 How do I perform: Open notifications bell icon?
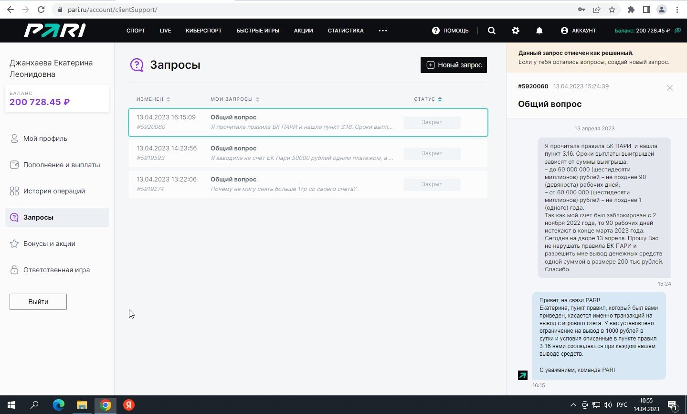click(539, 31)
